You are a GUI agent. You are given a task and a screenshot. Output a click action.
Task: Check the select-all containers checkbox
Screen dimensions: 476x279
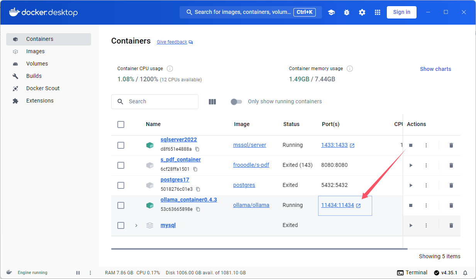tap(121, 124)
